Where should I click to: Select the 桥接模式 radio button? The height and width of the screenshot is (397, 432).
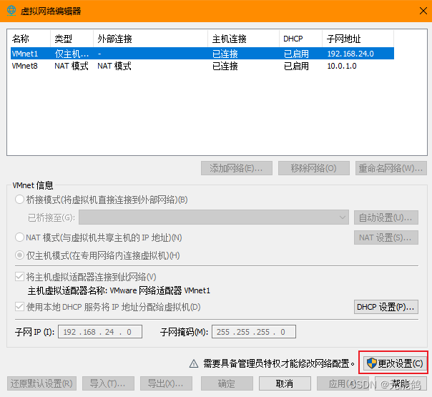tap(19, 200)
